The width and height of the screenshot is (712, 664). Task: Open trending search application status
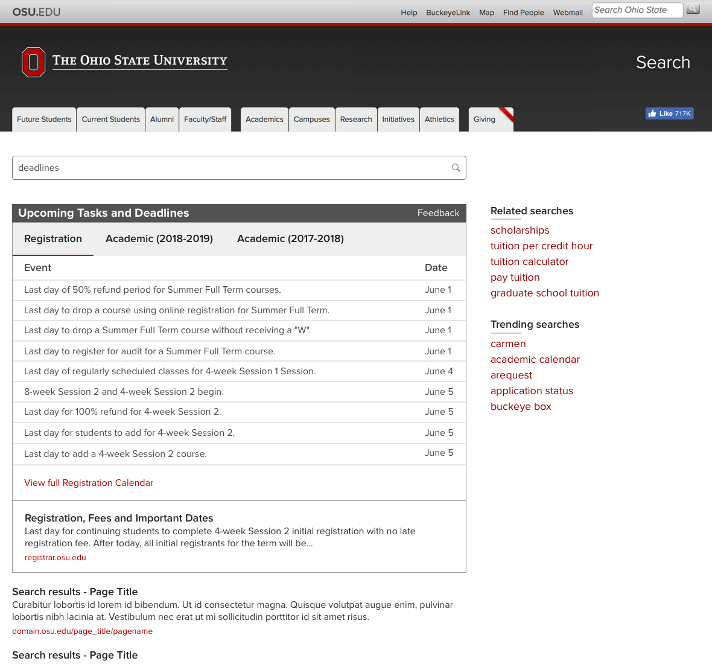pyautogui.click(x=532, y=391)
